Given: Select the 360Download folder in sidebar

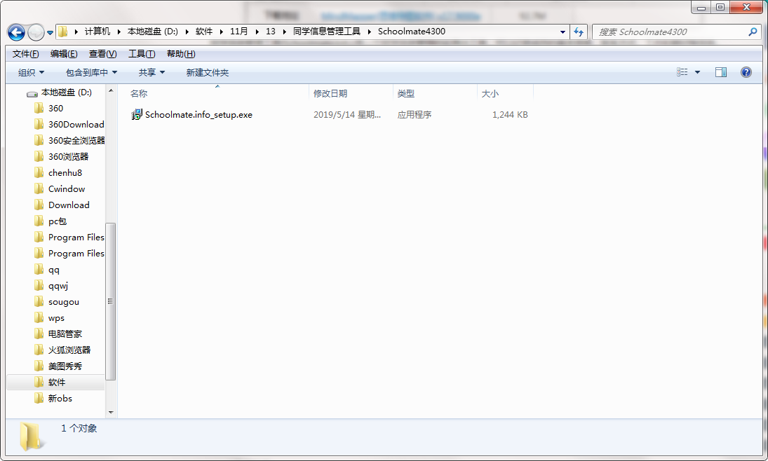Looking at the screenshot, I should coord(76,124).
